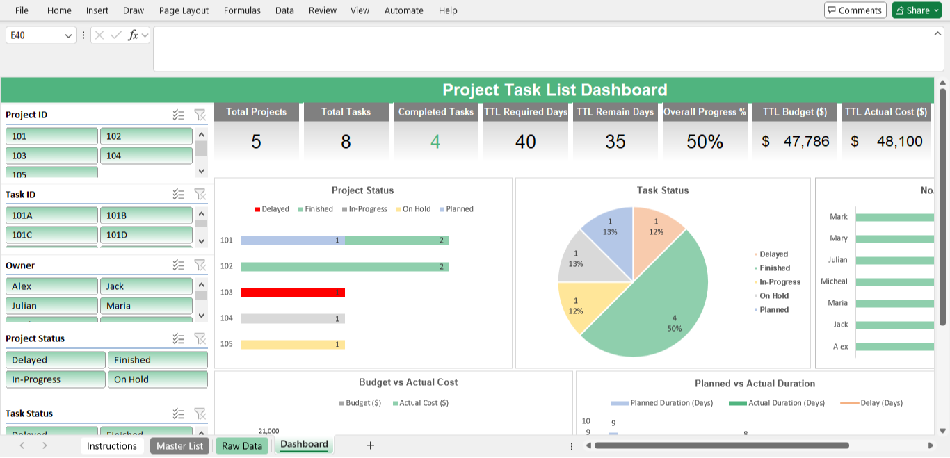Open the Formulas ribbon menu
This screenshot has width=950, height=458.
click(242, 10)
